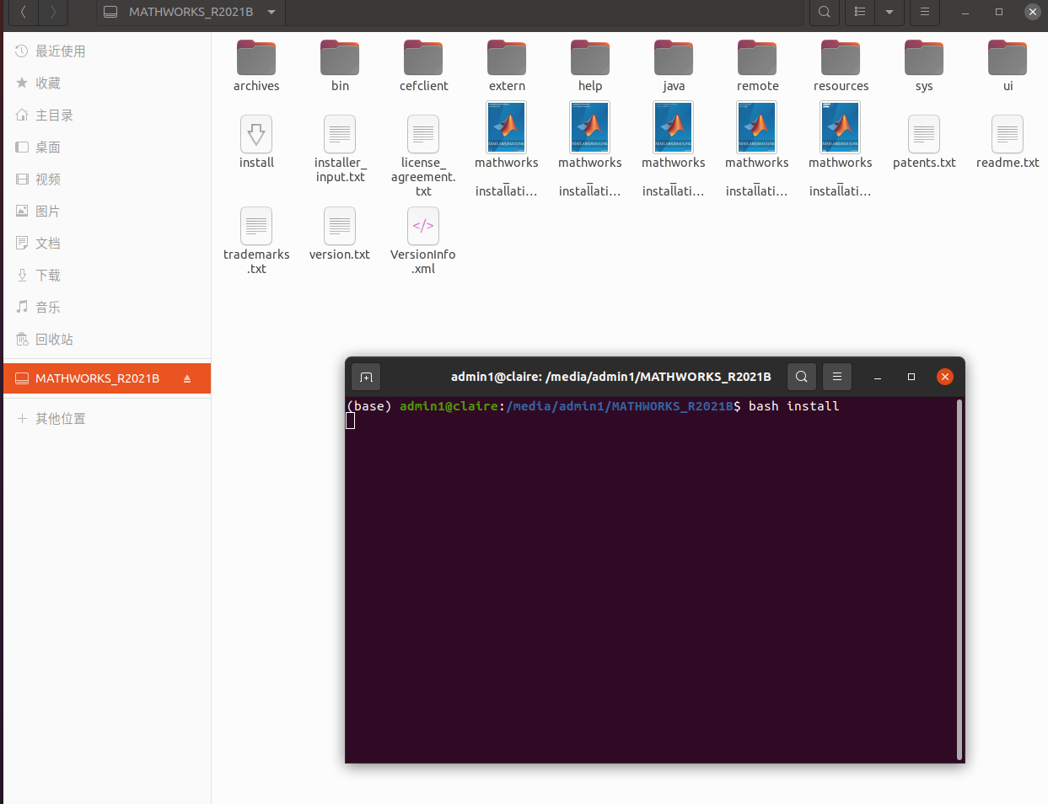The height and width of the screenshot is (804, 1048).
Task: Go forward in file manager
Action: click(53, 12)
